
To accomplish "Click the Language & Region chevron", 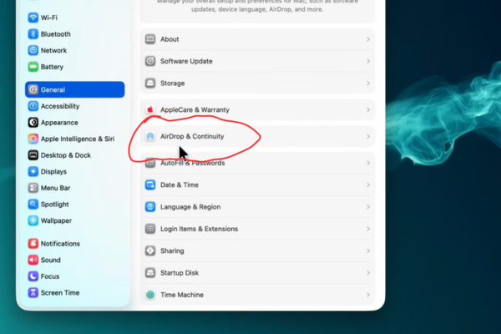I will 368,207.
